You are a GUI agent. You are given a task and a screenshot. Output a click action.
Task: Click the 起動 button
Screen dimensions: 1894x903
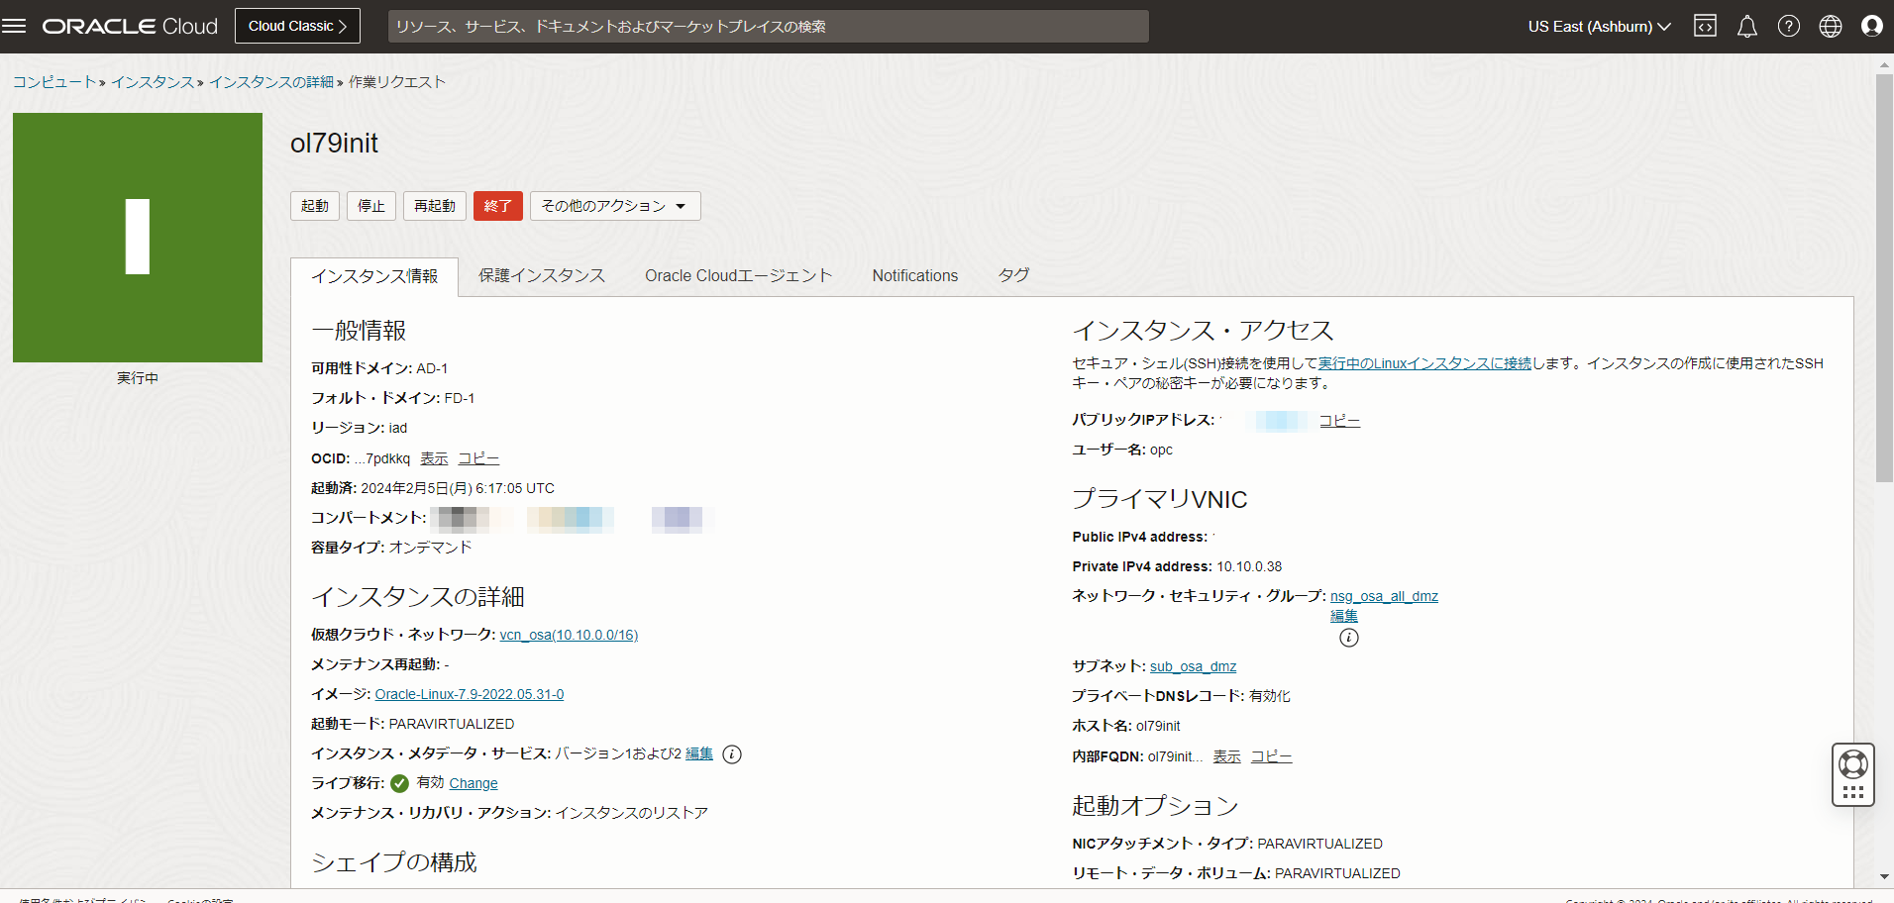coord(315,206)
